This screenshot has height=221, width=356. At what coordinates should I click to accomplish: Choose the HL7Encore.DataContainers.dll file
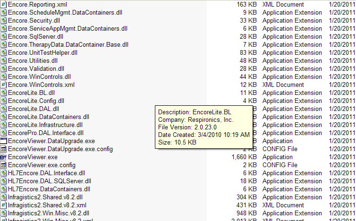[x=49, y=189]
